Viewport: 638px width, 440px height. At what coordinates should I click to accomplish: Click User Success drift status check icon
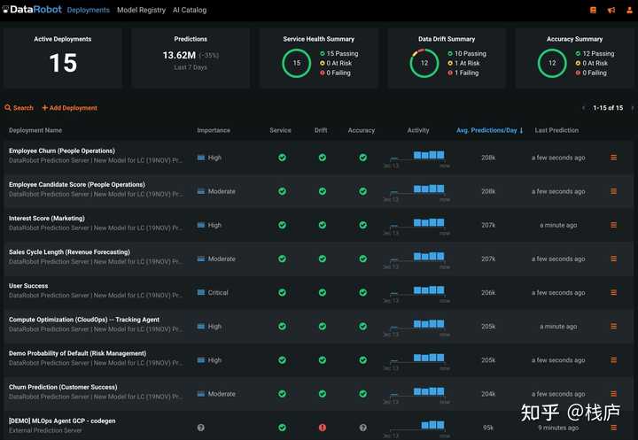pos(323,292)
